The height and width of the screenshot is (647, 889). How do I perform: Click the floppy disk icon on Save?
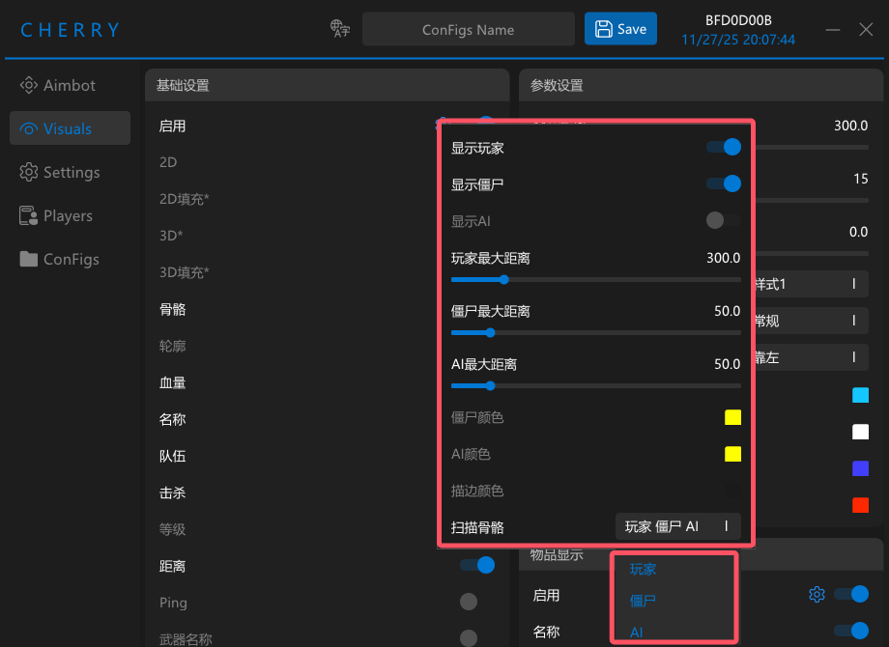603,29
